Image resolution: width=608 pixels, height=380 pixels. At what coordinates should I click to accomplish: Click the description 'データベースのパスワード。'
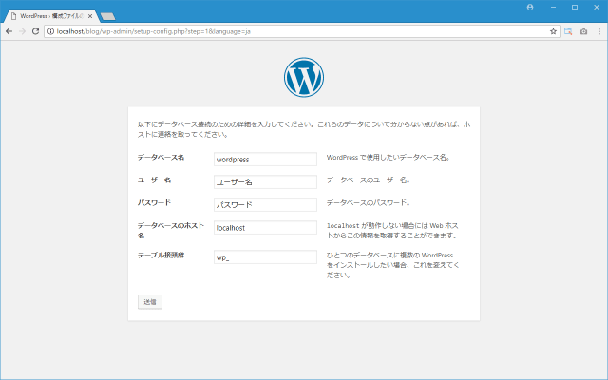pyautogui.click(x=369, y=202)
